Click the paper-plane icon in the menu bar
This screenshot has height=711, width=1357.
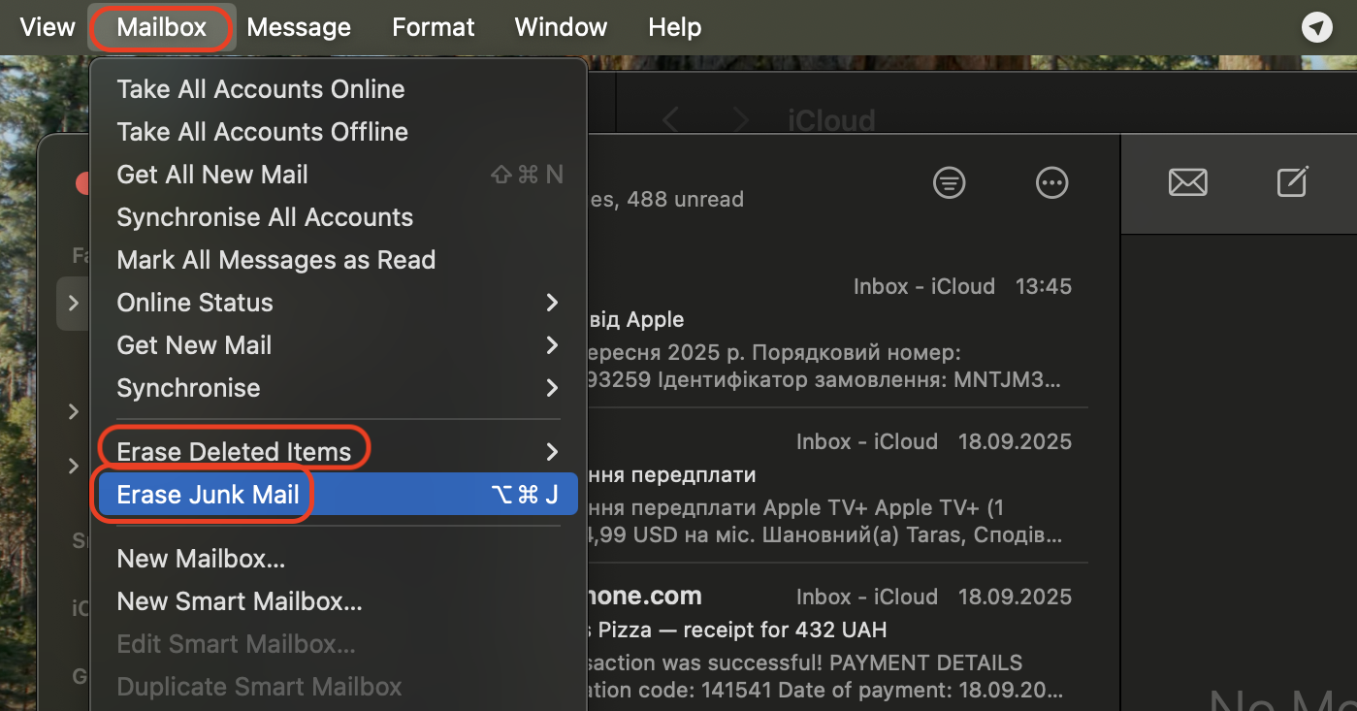coord(1316,27)
